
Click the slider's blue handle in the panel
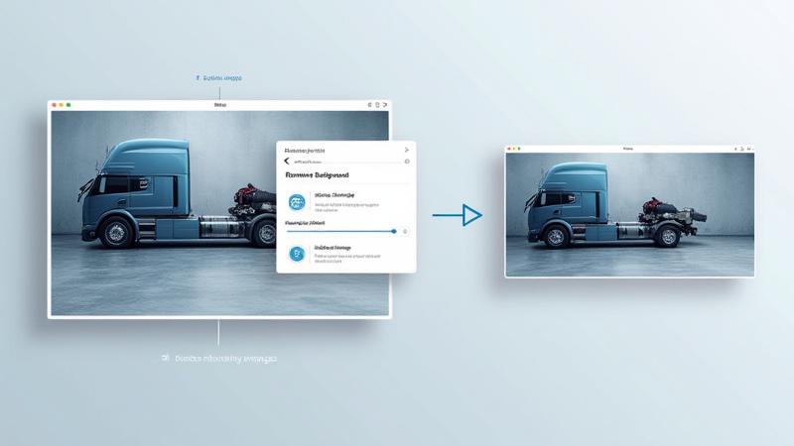[393, 231]
